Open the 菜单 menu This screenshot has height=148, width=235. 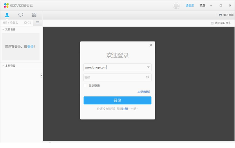202,5
